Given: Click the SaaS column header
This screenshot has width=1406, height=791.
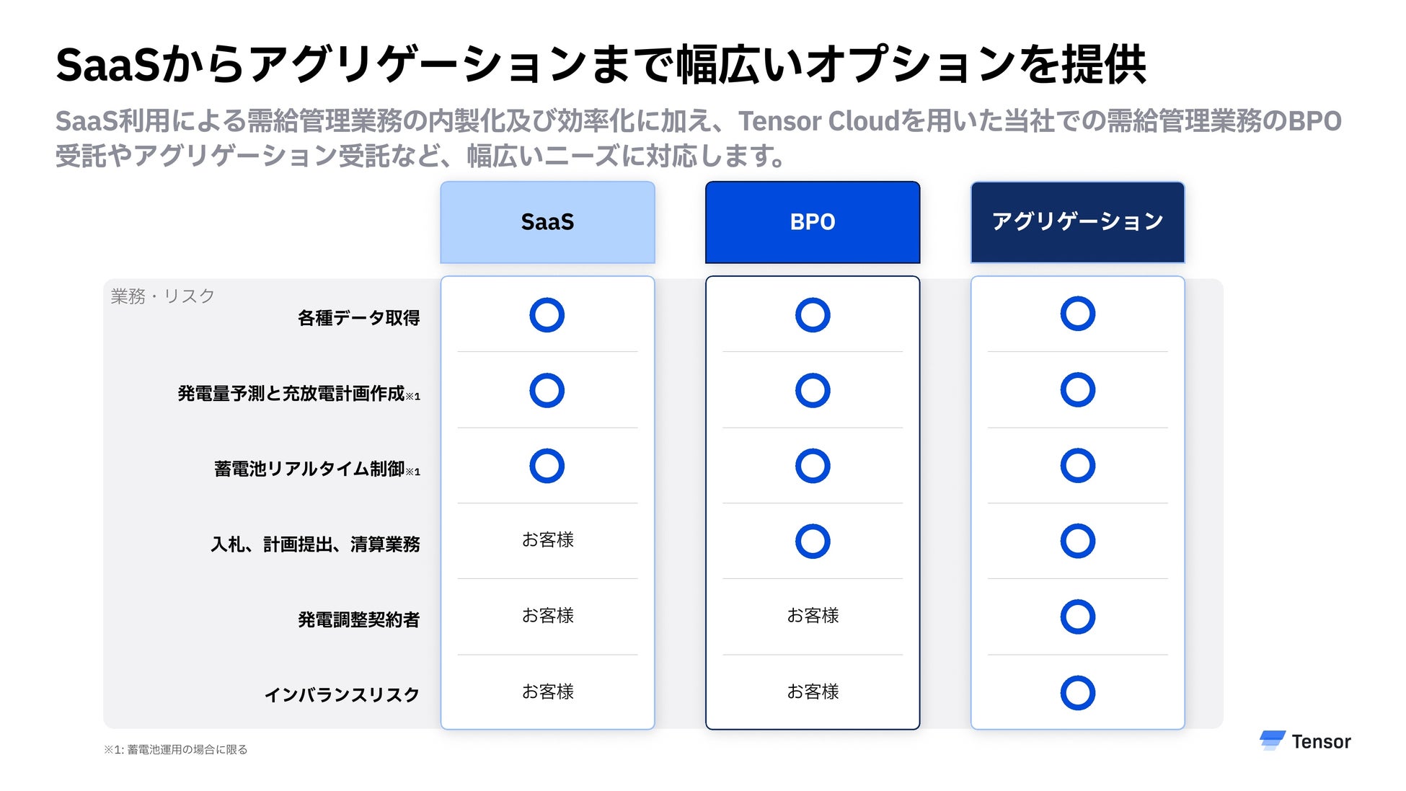Looking at the screenshot, I should pyautogui.click(x=547, y=222).
